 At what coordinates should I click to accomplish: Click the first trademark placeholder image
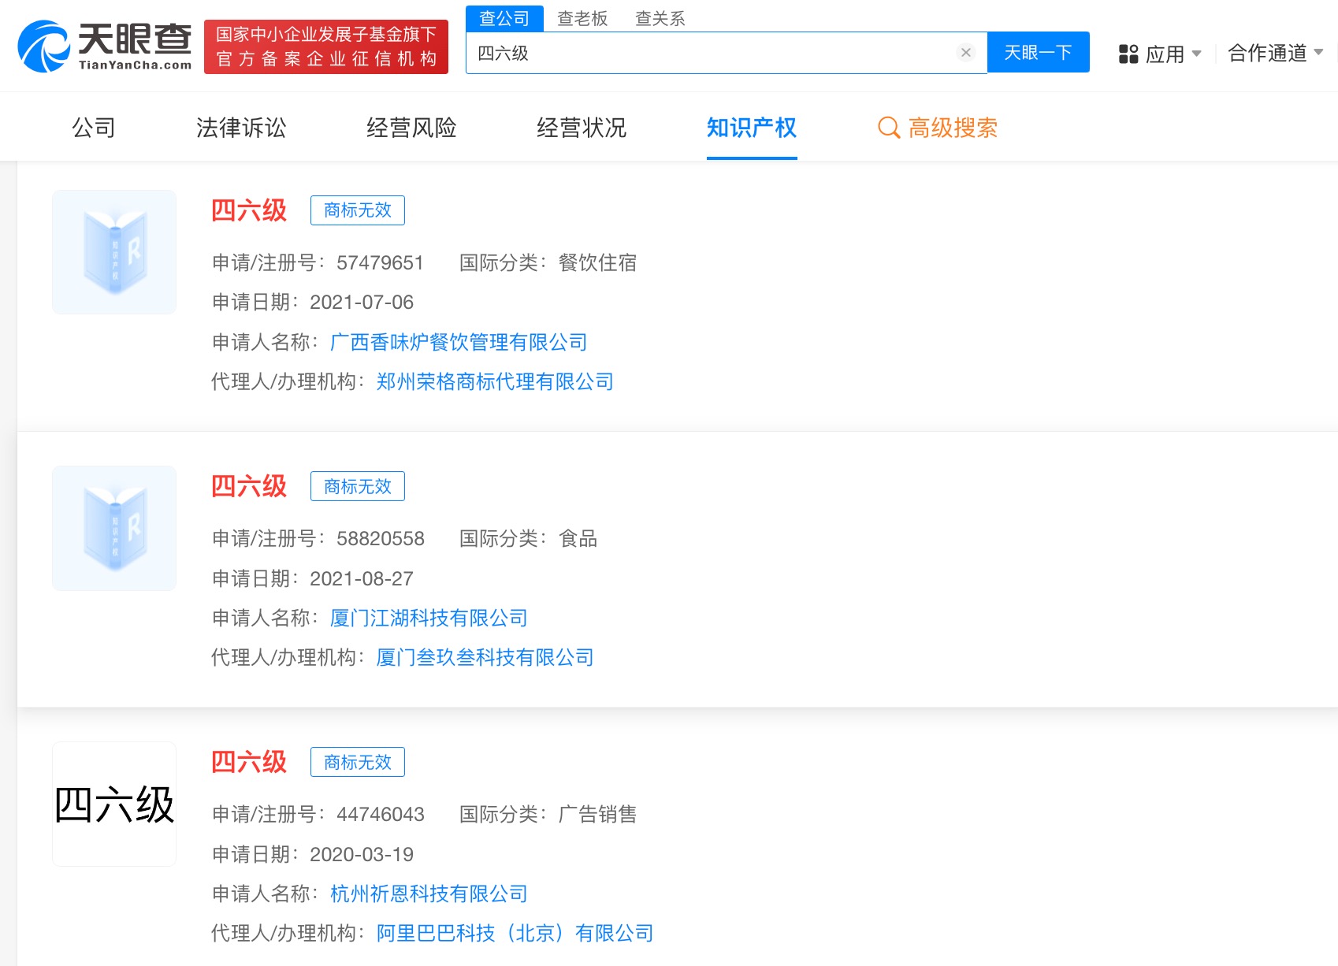tap(114, 252)
